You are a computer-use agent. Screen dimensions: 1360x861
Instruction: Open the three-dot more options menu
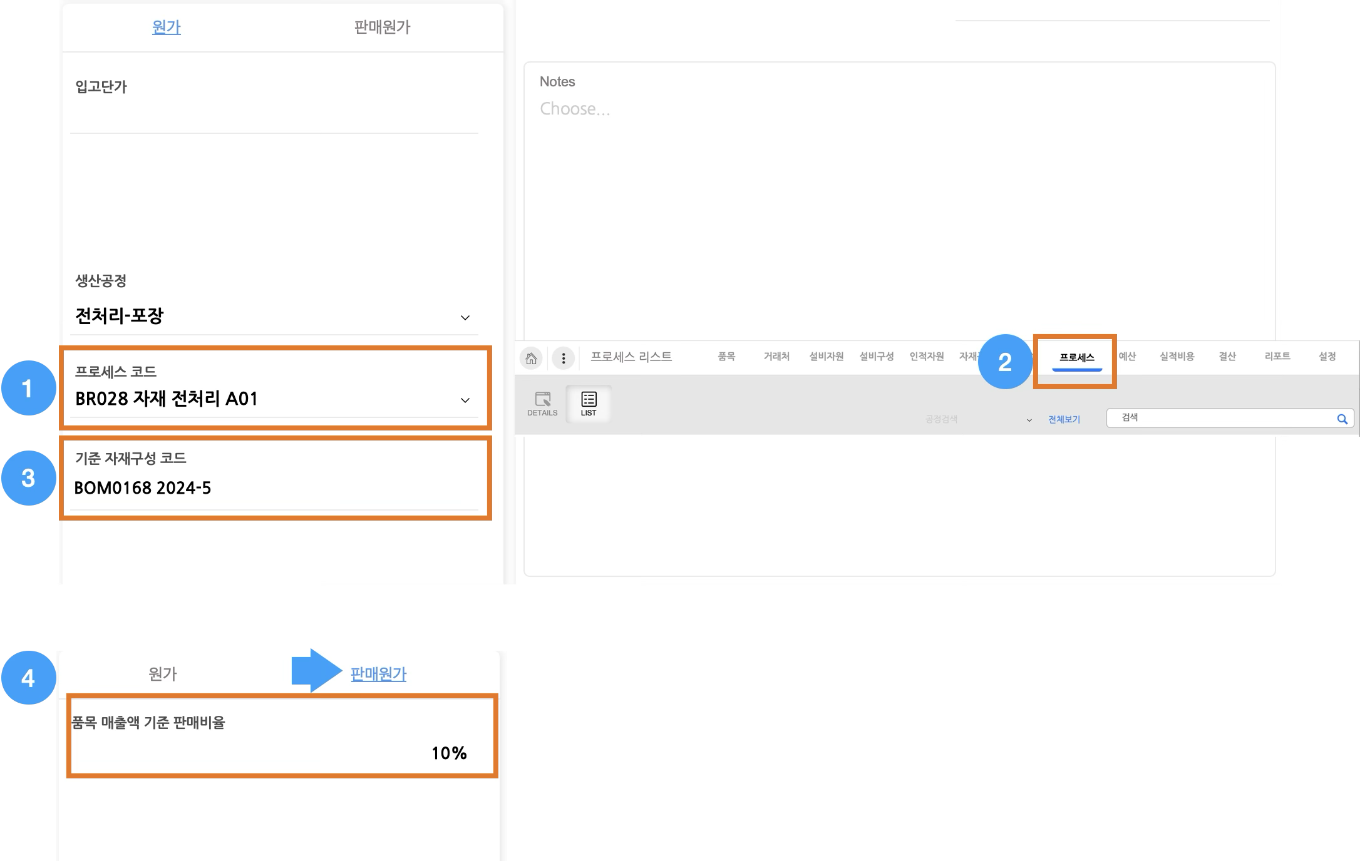[564, 358]
